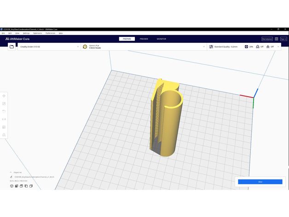Select the Per Model Settings tool
The height and width of the screenshot is (217, 289).
click(x=4, y=127)
